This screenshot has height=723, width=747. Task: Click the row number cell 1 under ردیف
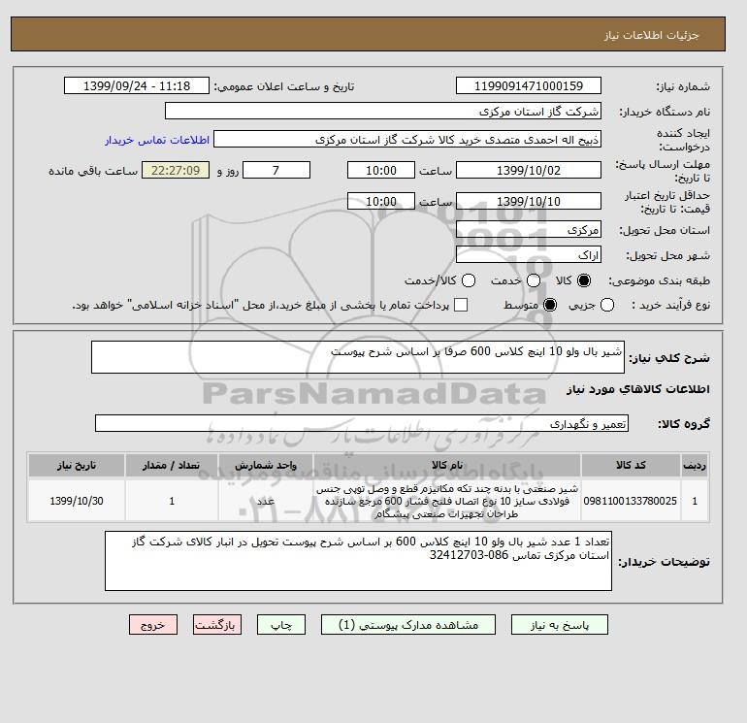695,501
